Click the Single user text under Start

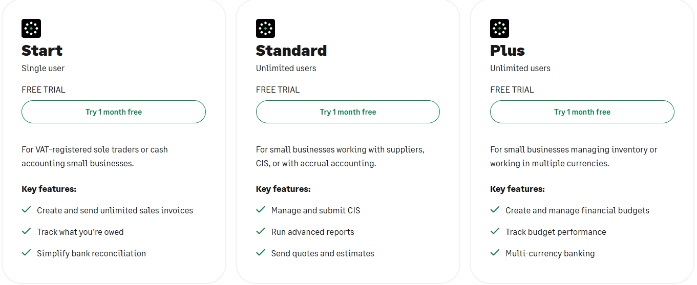(x=43, y=68)
